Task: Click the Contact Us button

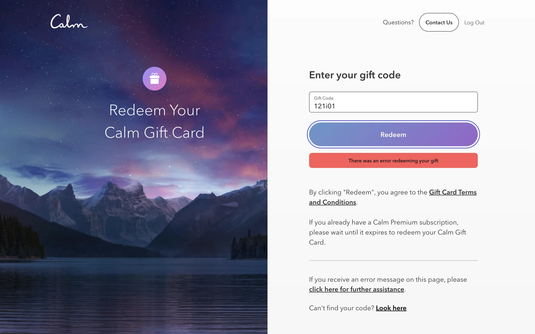Action: 439,23
